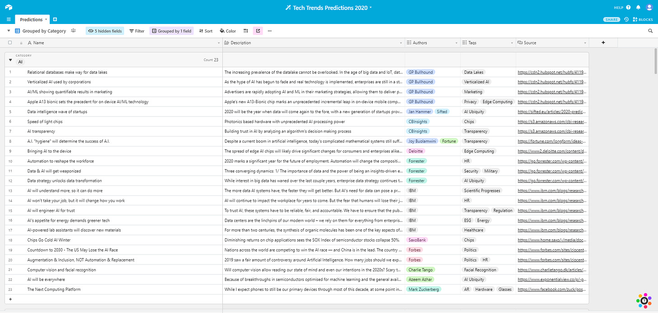Open the notifications bell
658x313 pixels.
[638, 7]
